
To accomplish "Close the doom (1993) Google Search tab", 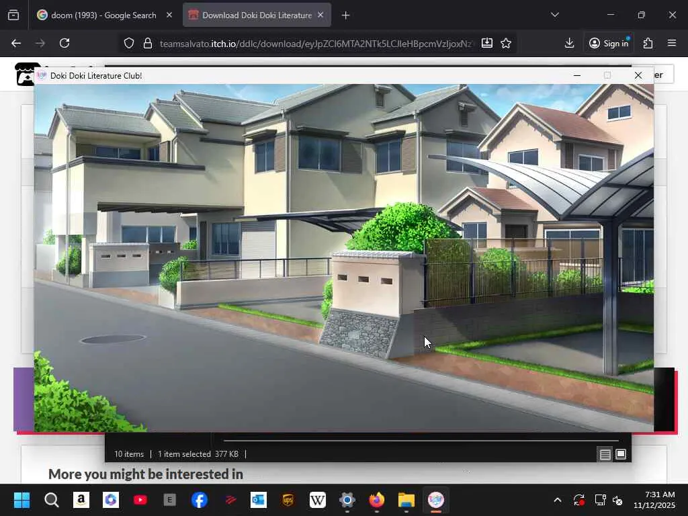I will coord(169,15).
